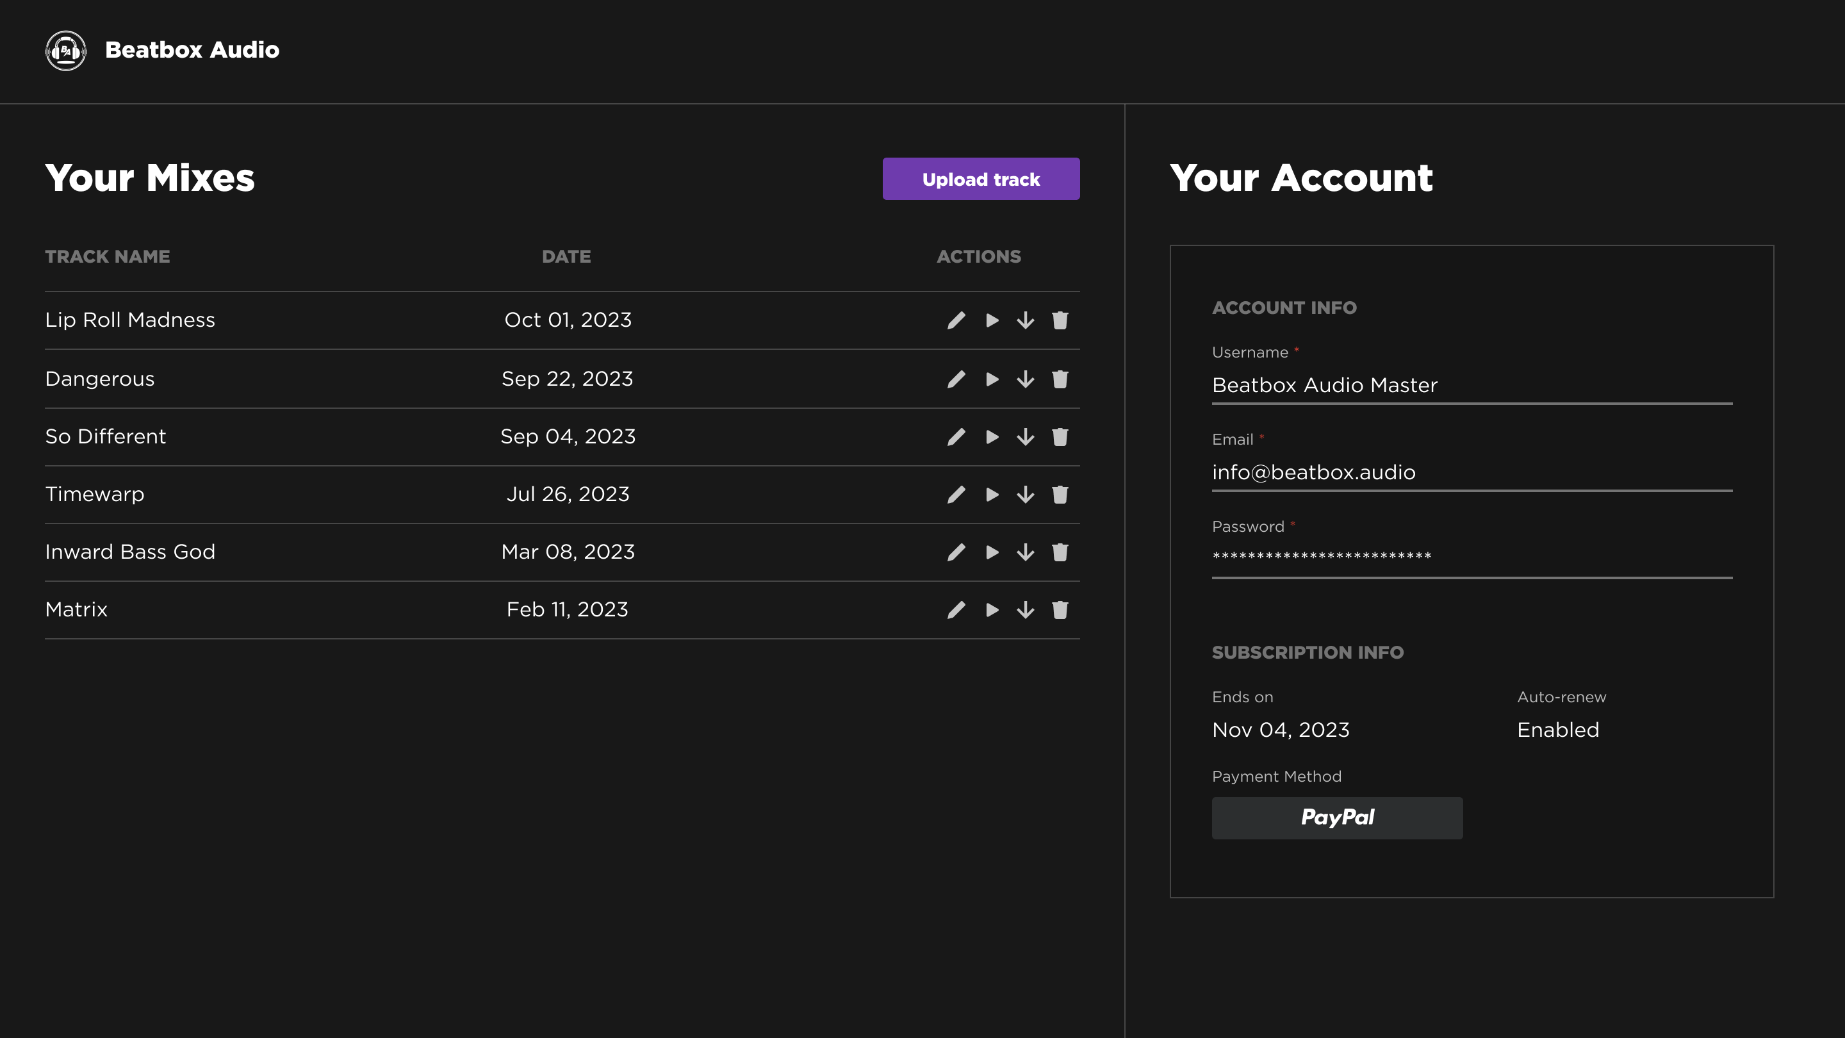Click the Oct 01, 2023 date cell
The height and width of the screenshot is (1038, 1845).
pyautogui.click(x=568, y=320)
